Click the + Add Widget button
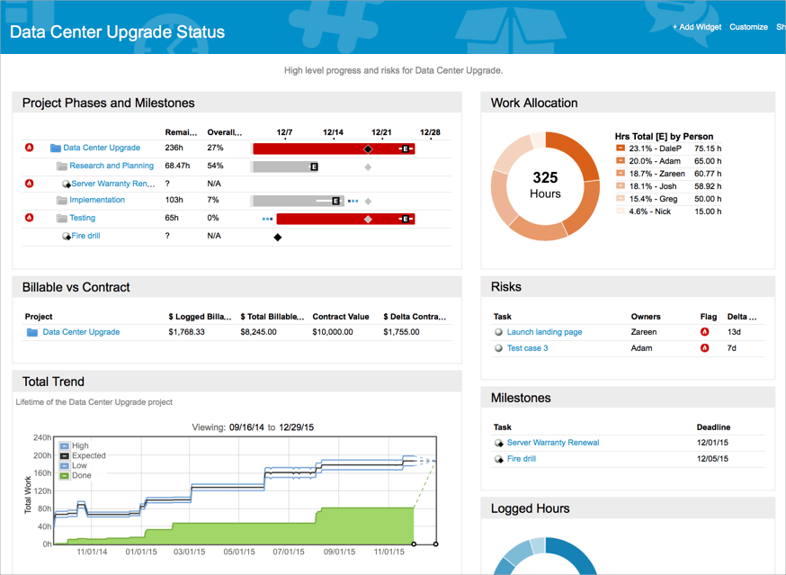 tap(697, 27)
